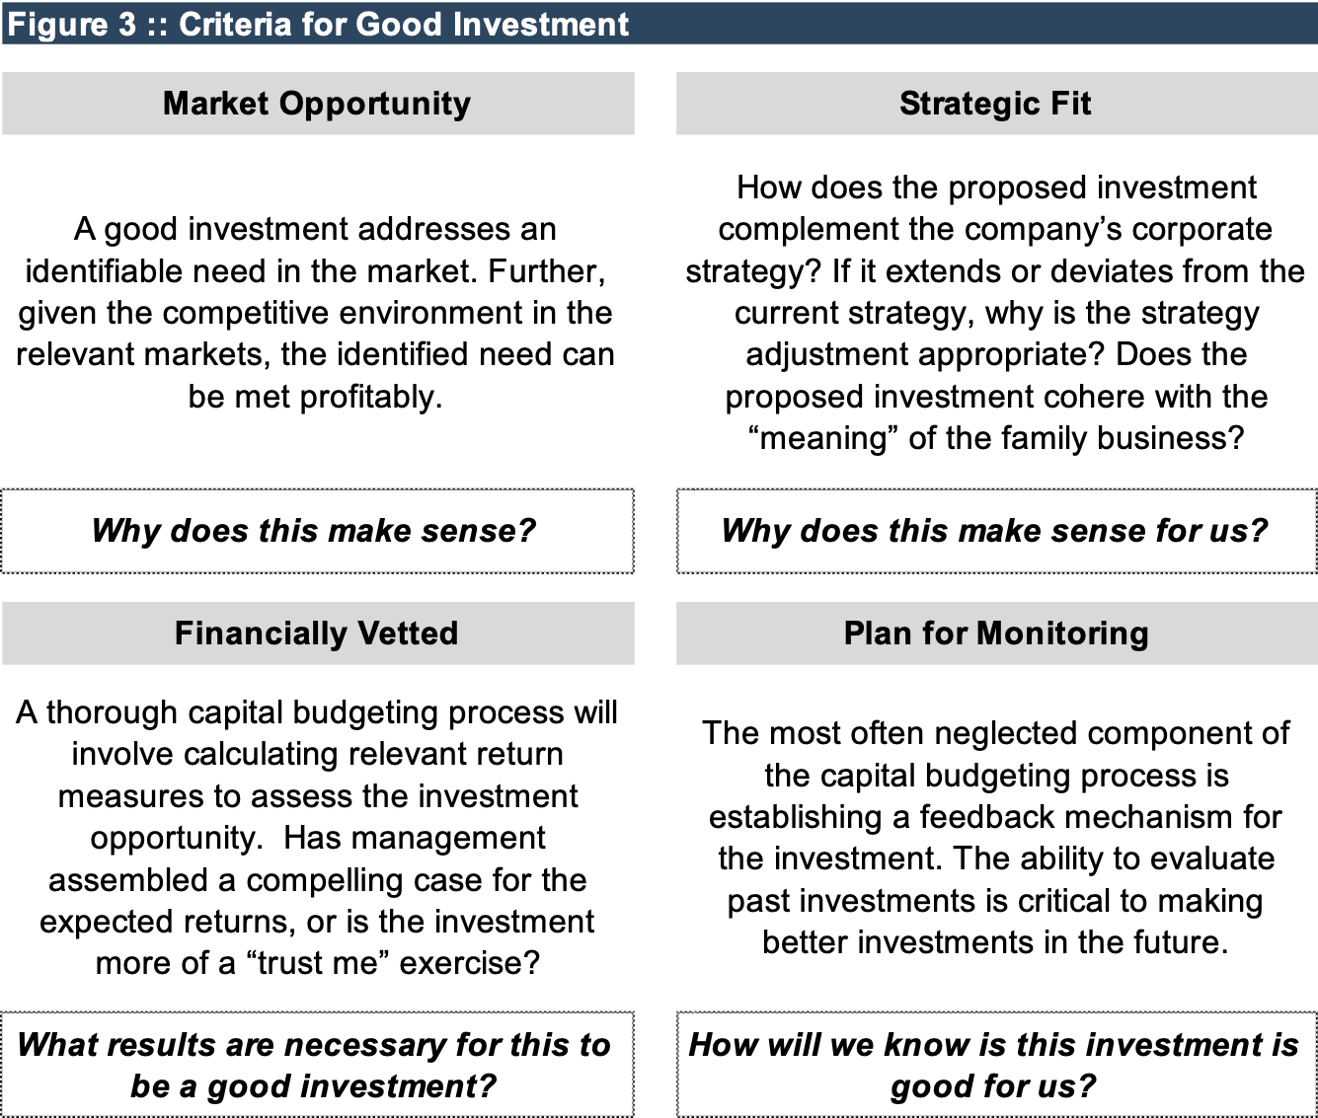The height and width of the screenshot is (1118, 1318).
Task: Click the Plan for Monitoring header box
Action: pos(995,634)
